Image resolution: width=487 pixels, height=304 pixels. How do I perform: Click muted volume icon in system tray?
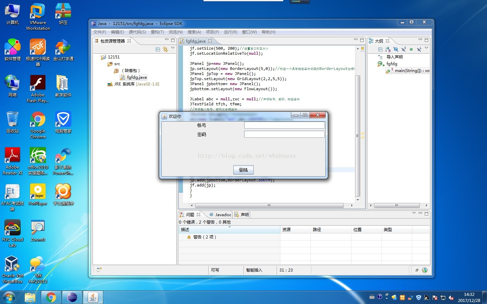[x=451, y=298]
